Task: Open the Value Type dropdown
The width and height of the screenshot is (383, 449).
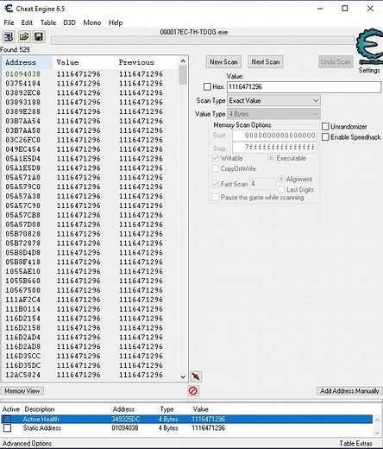Action: pyautogui.click(x=273, y=114)
